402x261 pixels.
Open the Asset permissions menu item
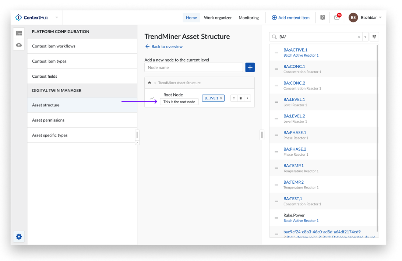(48, 120)
